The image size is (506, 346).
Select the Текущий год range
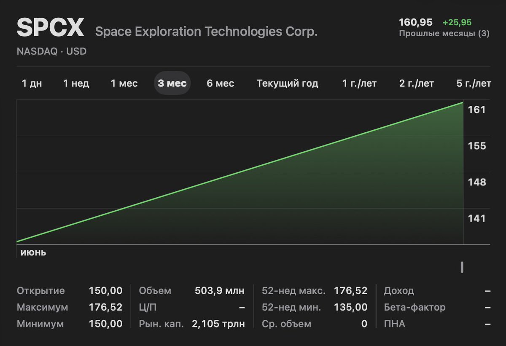[x=287, y=83]
